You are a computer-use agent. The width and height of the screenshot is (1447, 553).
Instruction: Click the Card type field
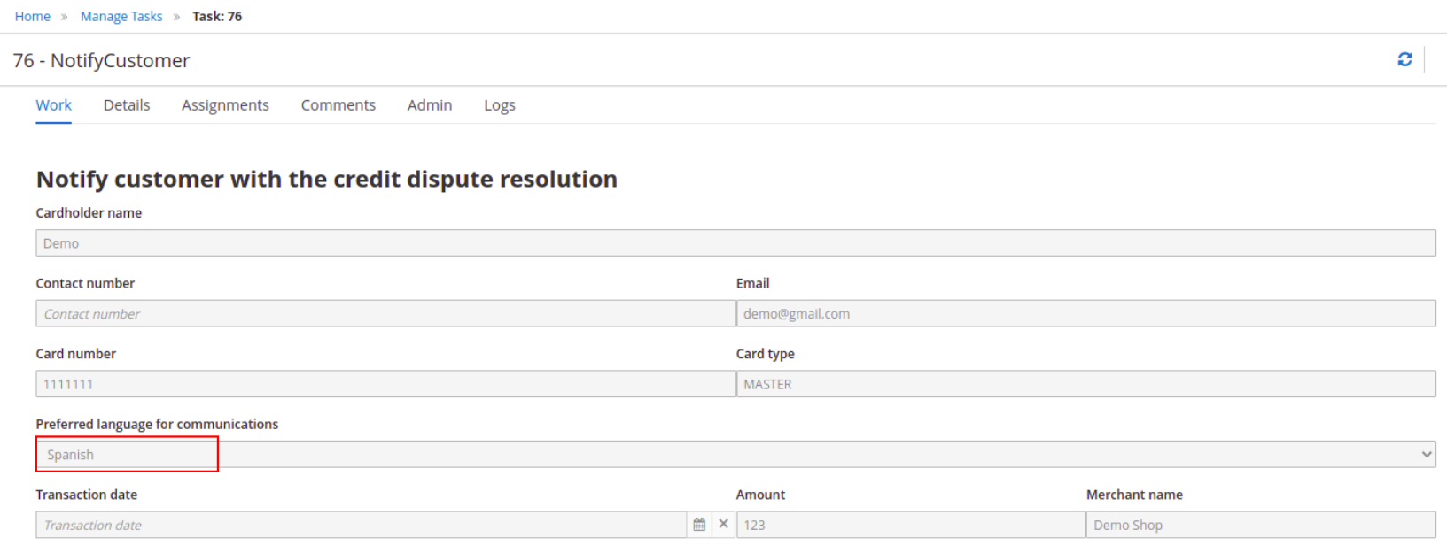1085,384
